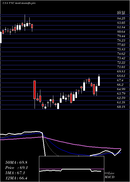
Task: Click the 64.99 price axis label
Action: tap(121, 89)
